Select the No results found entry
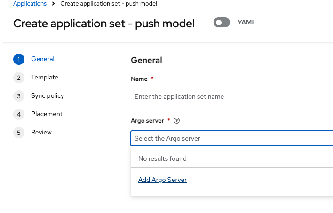This screenshot has width=333, height=213. coord(162,159)
